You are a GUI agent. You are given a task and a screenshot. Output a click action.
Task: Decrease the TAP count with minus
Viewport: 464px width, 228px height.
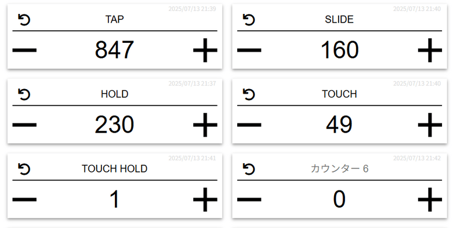click(x=24, y=50)
